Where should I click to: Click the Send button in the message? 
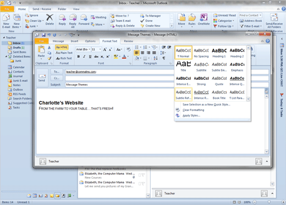tap(42, 78)
